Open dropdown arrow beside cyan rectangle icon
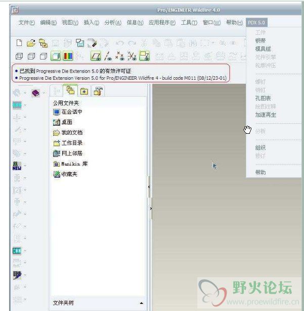Viewport: 304px width, 311px height. [x=25, y=105]
